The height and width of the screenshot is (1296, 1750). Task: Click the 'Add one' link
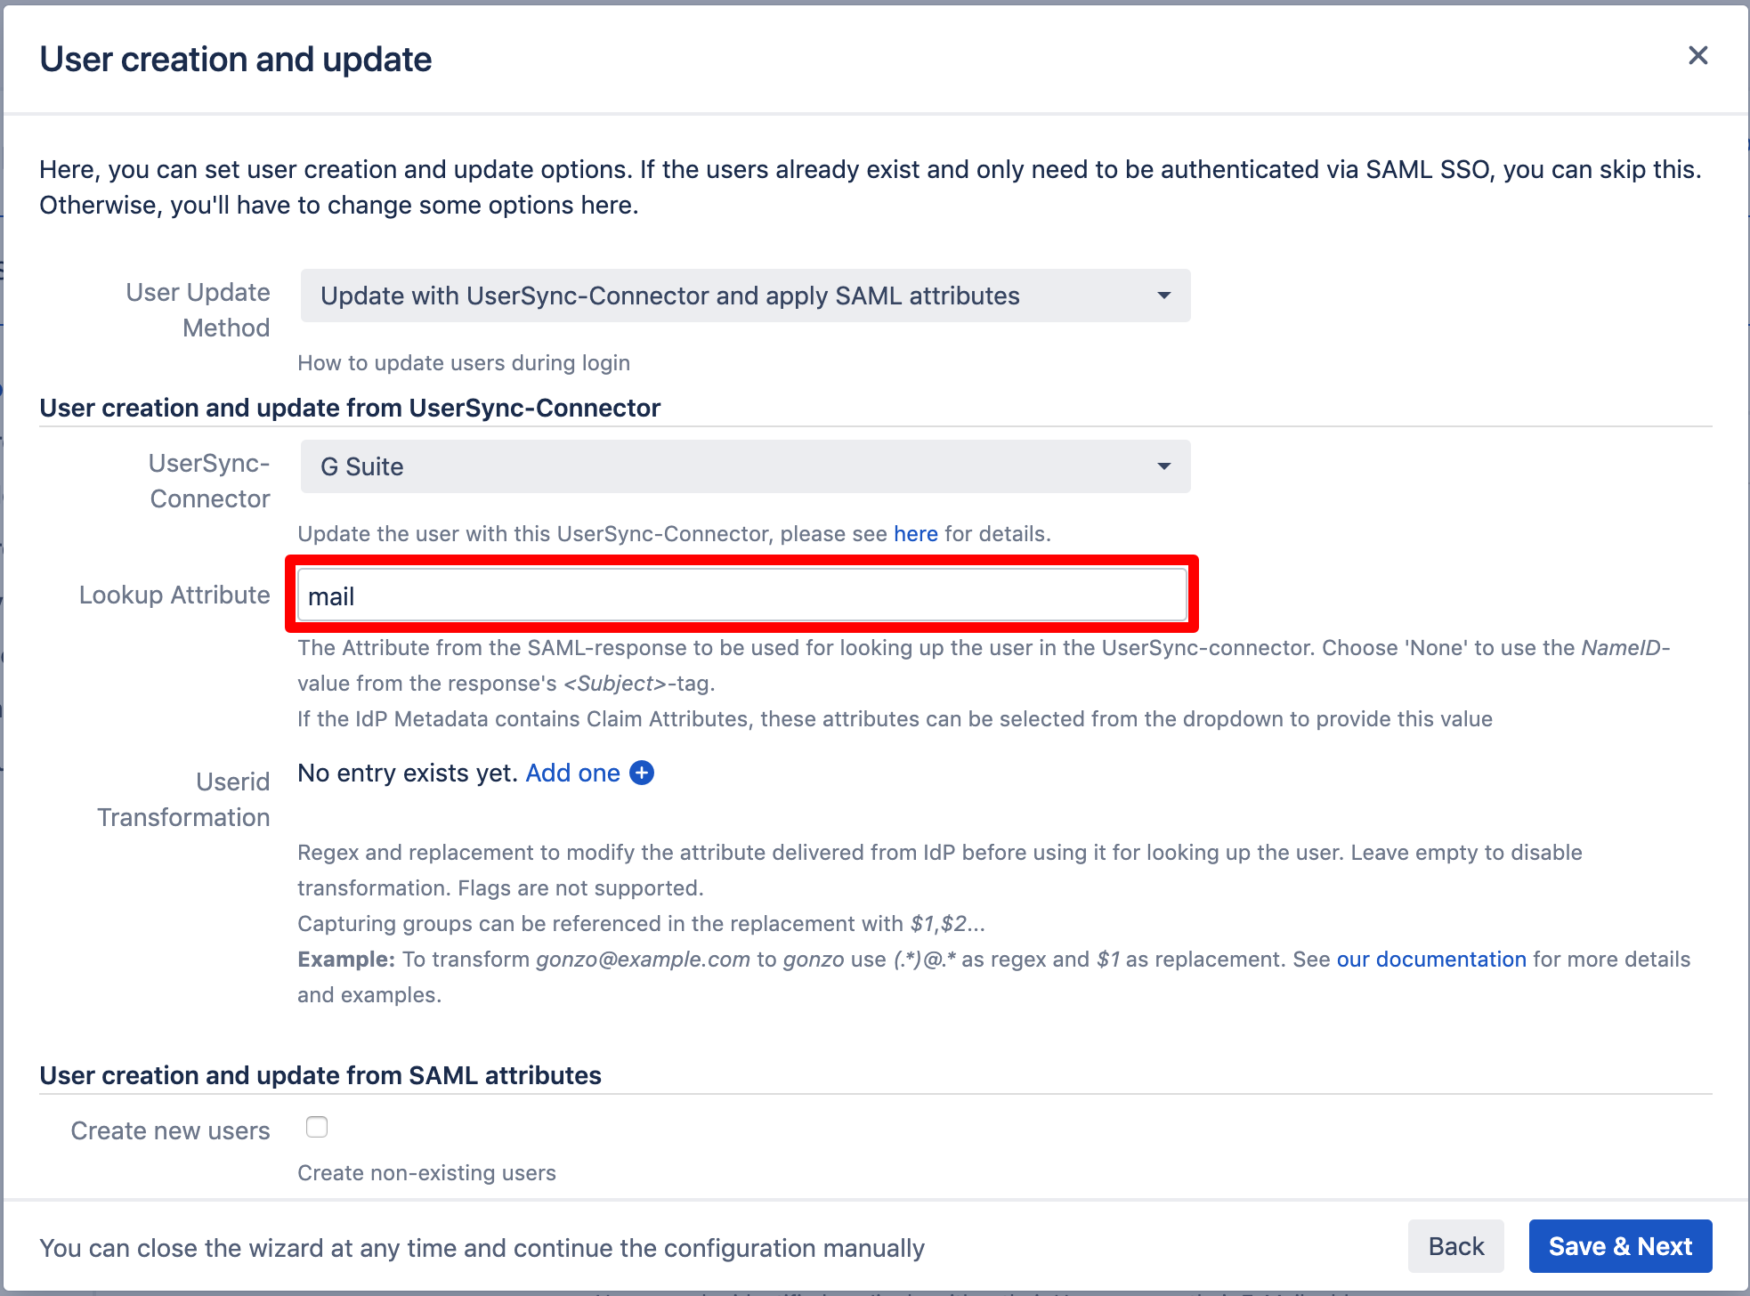[x=572, y=773]
